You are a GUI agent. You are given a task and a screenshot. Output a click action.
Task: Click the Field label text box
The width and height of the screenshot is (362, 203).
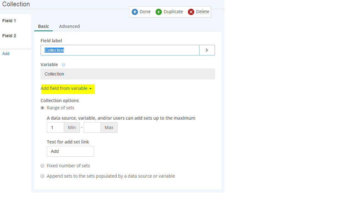click(x=119, y=50)
